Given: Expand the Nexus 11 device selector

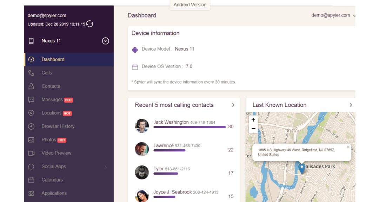Looking at the screenshot, I should [105, 41].
